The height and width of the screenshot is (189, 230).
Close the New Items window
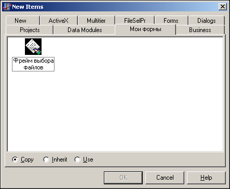(x=223, y=7)
